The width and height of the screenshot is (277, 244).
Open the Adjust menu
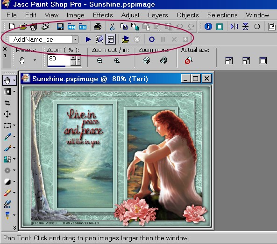[x=130, y=15]
